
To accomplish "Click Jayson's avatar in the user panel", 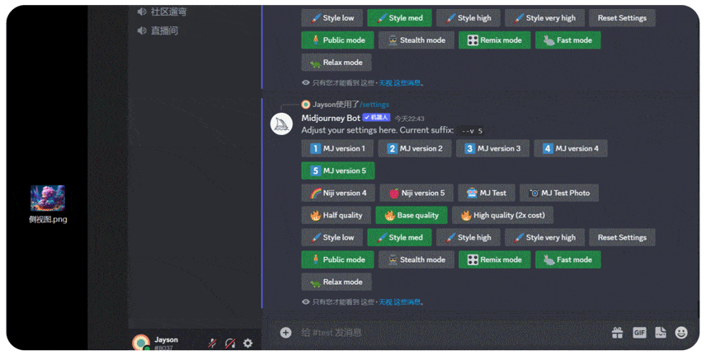I will coord(141,343).
